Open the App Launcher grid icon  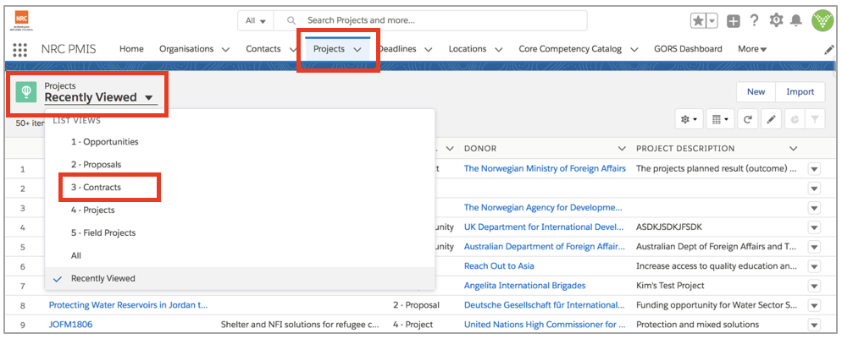(19, 49)
